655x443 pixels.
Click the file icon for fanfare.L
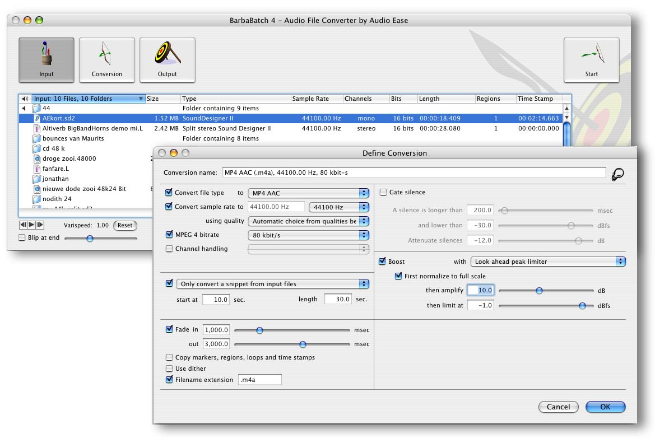click(37, 169)
